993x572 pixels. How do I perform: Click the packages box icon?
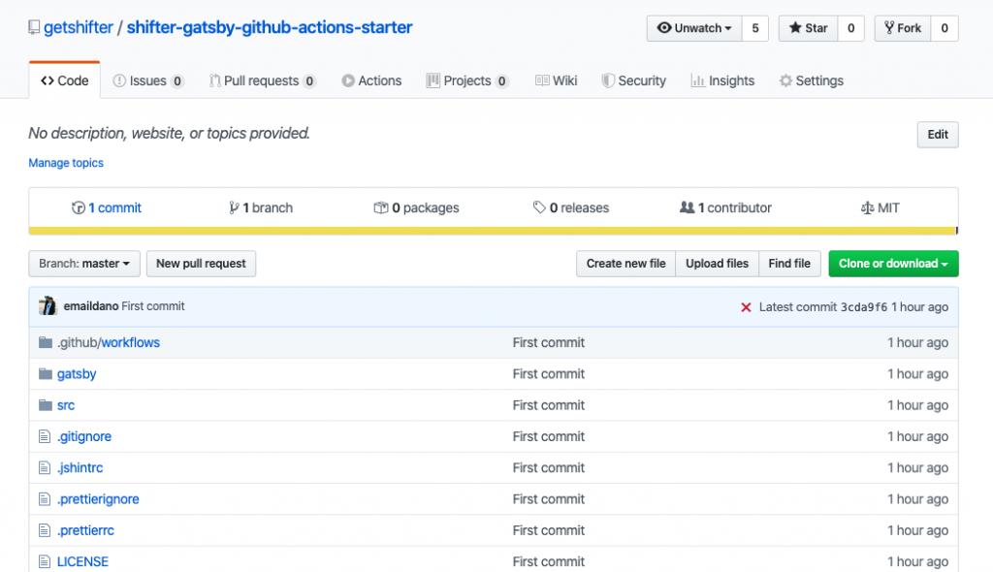pos(380,207)
